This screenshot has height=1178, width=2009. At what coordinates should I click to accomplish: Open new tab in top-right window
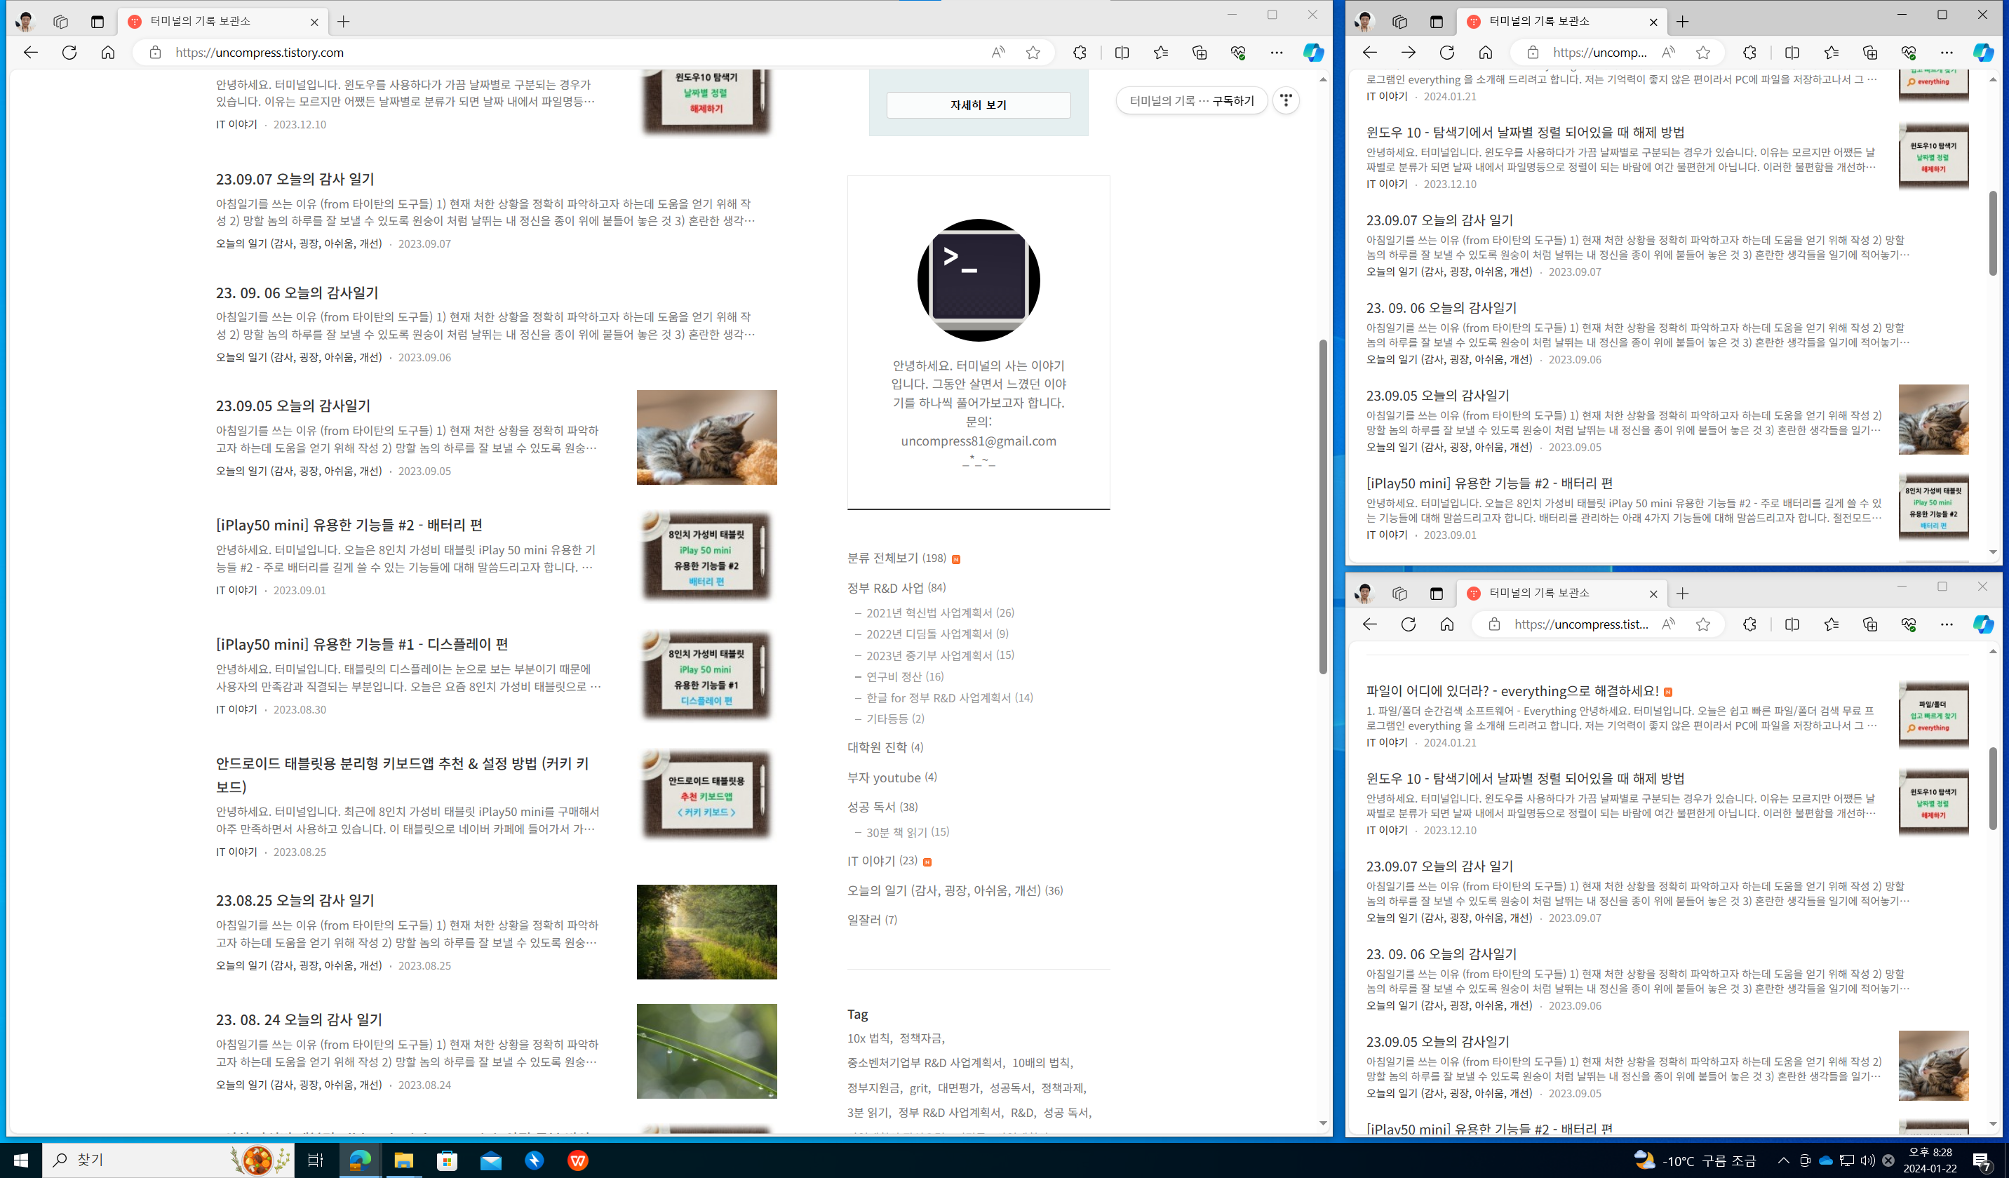pos(1682,22)
